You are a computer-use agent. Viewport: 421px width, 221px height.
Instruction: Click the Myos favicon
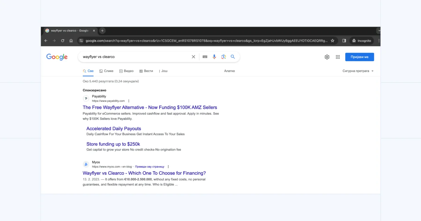click(x=86, y=164)
